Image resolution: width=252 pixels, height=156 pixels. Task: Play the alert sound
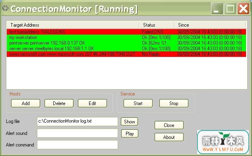(130, 134)
